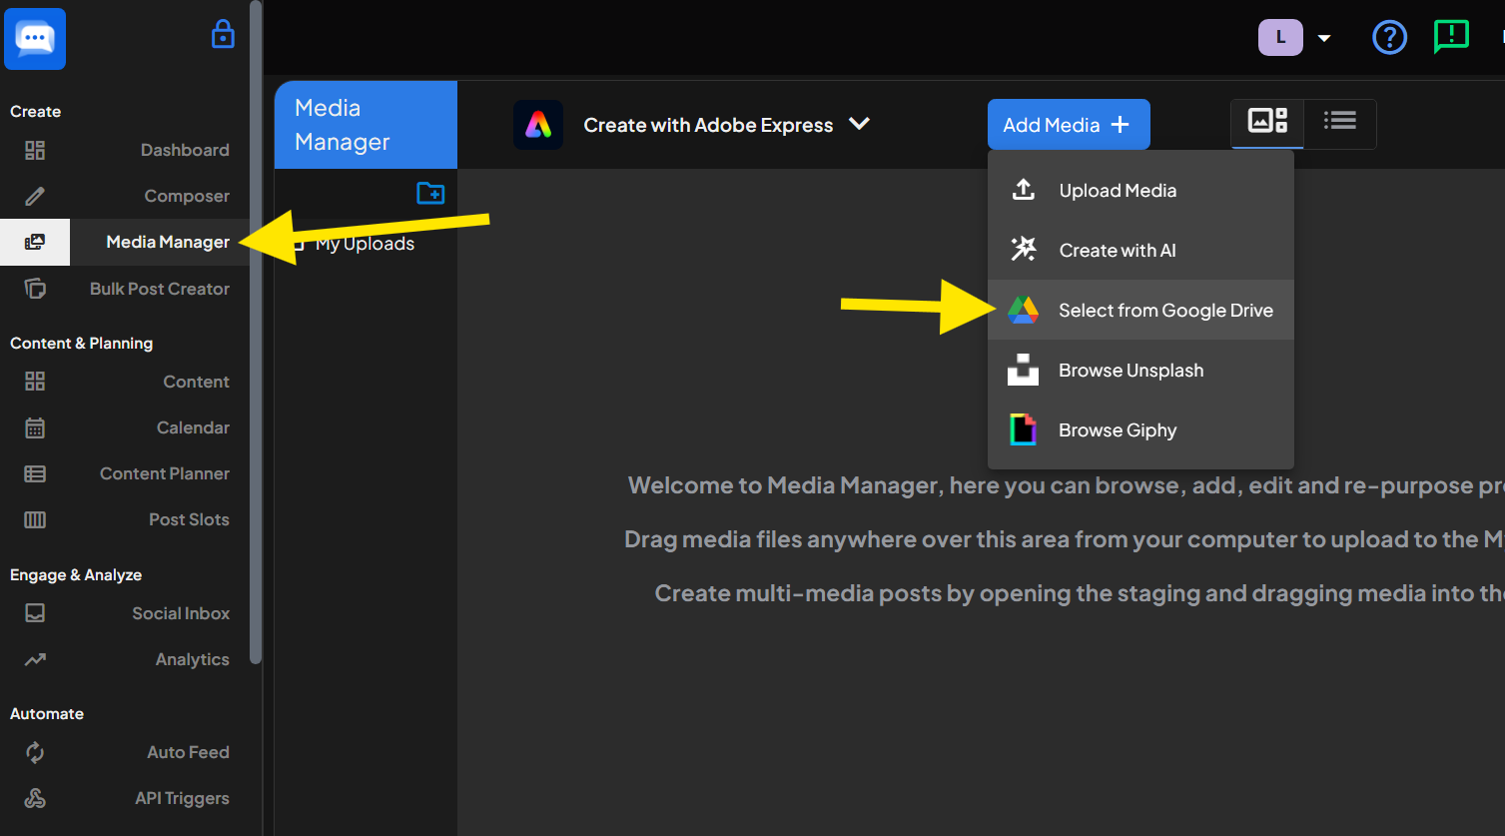Select from Google Drive option
The image size is (1505, 836).
coord(1164,311)
